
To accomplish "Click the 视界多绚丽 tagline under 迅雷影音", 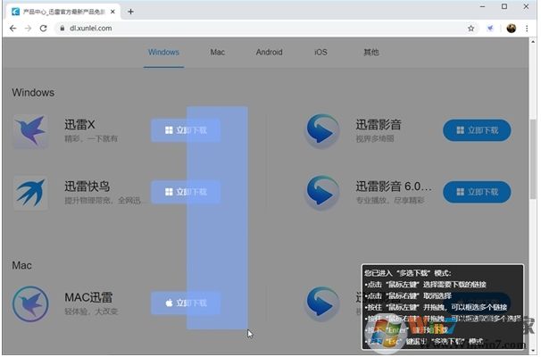I will pos(375,138).
